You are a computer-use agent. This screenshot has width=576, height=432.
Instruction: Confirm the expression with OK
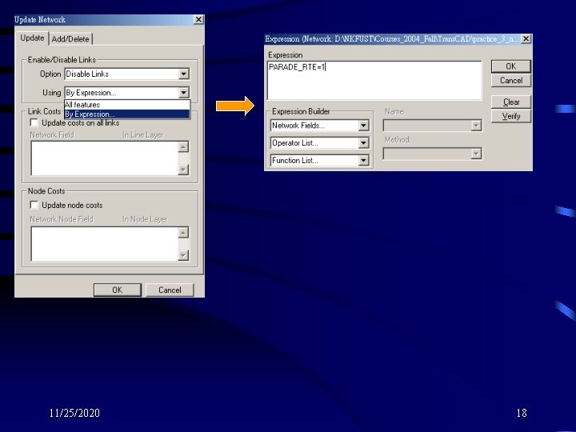coord(511,66)
